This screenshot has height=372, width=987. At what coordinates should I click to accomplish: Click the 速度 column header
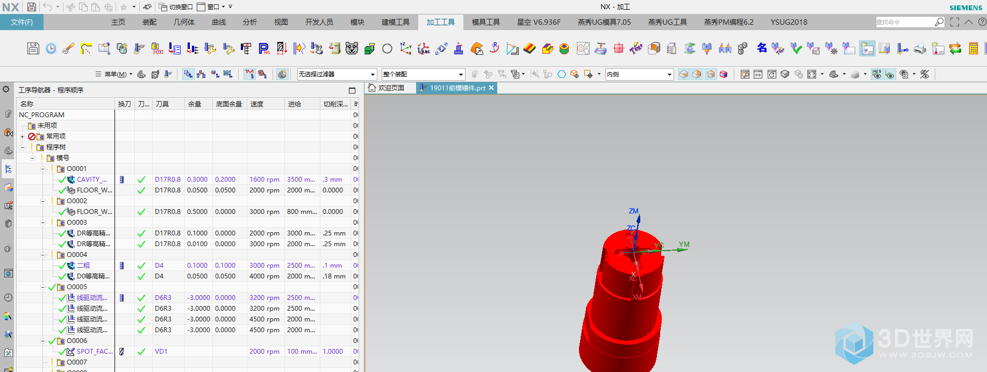pos(266,104)
